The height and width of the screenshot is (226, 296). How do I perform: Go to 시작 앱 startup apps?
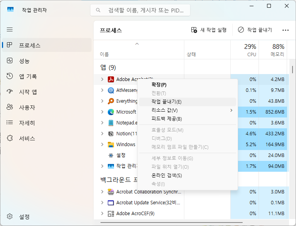tap(47, 92)
